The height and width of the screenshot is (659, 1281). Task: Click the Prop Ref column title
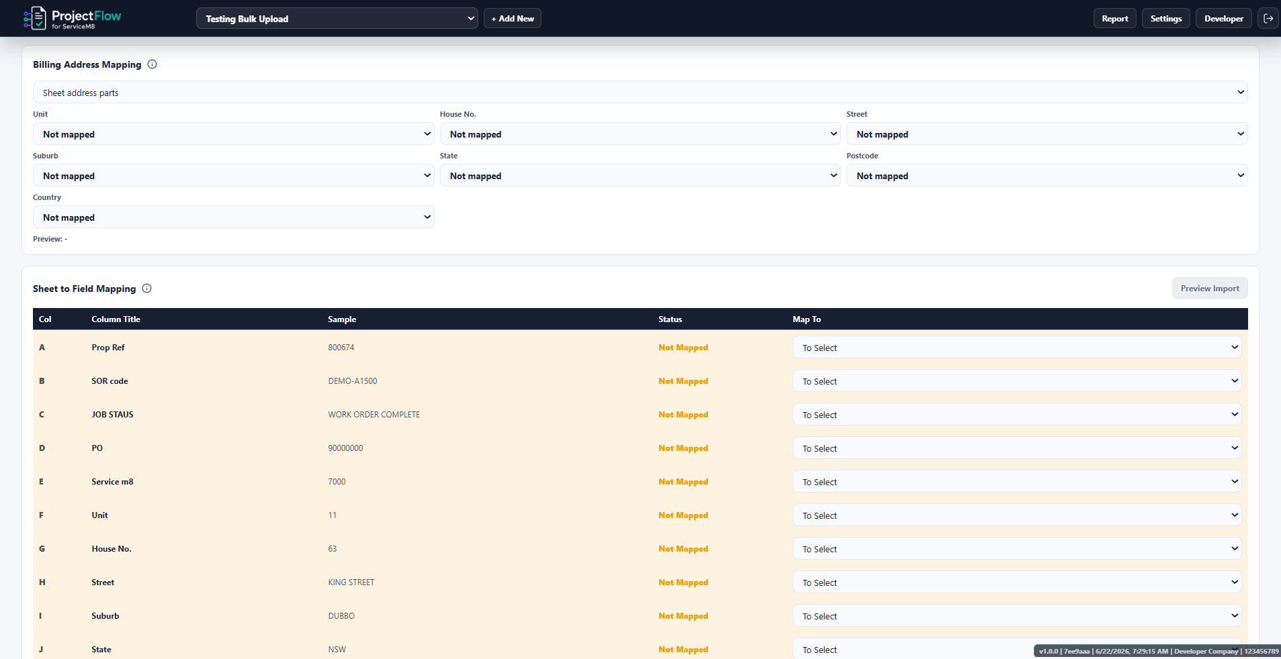(108, 348)
